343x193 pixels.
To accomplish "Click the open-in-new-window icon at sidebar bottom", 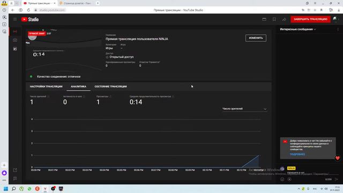I will coord(15,170).
